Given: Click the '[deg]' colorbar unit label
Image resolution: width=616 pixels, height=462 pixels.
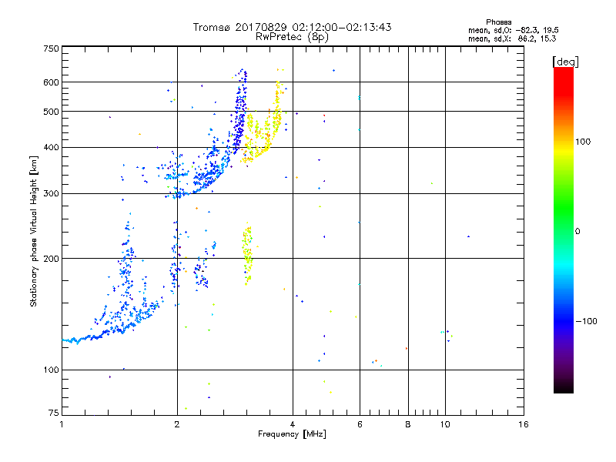Looking at the screenshot, I should pyautogui.click(x=565, y=62).
